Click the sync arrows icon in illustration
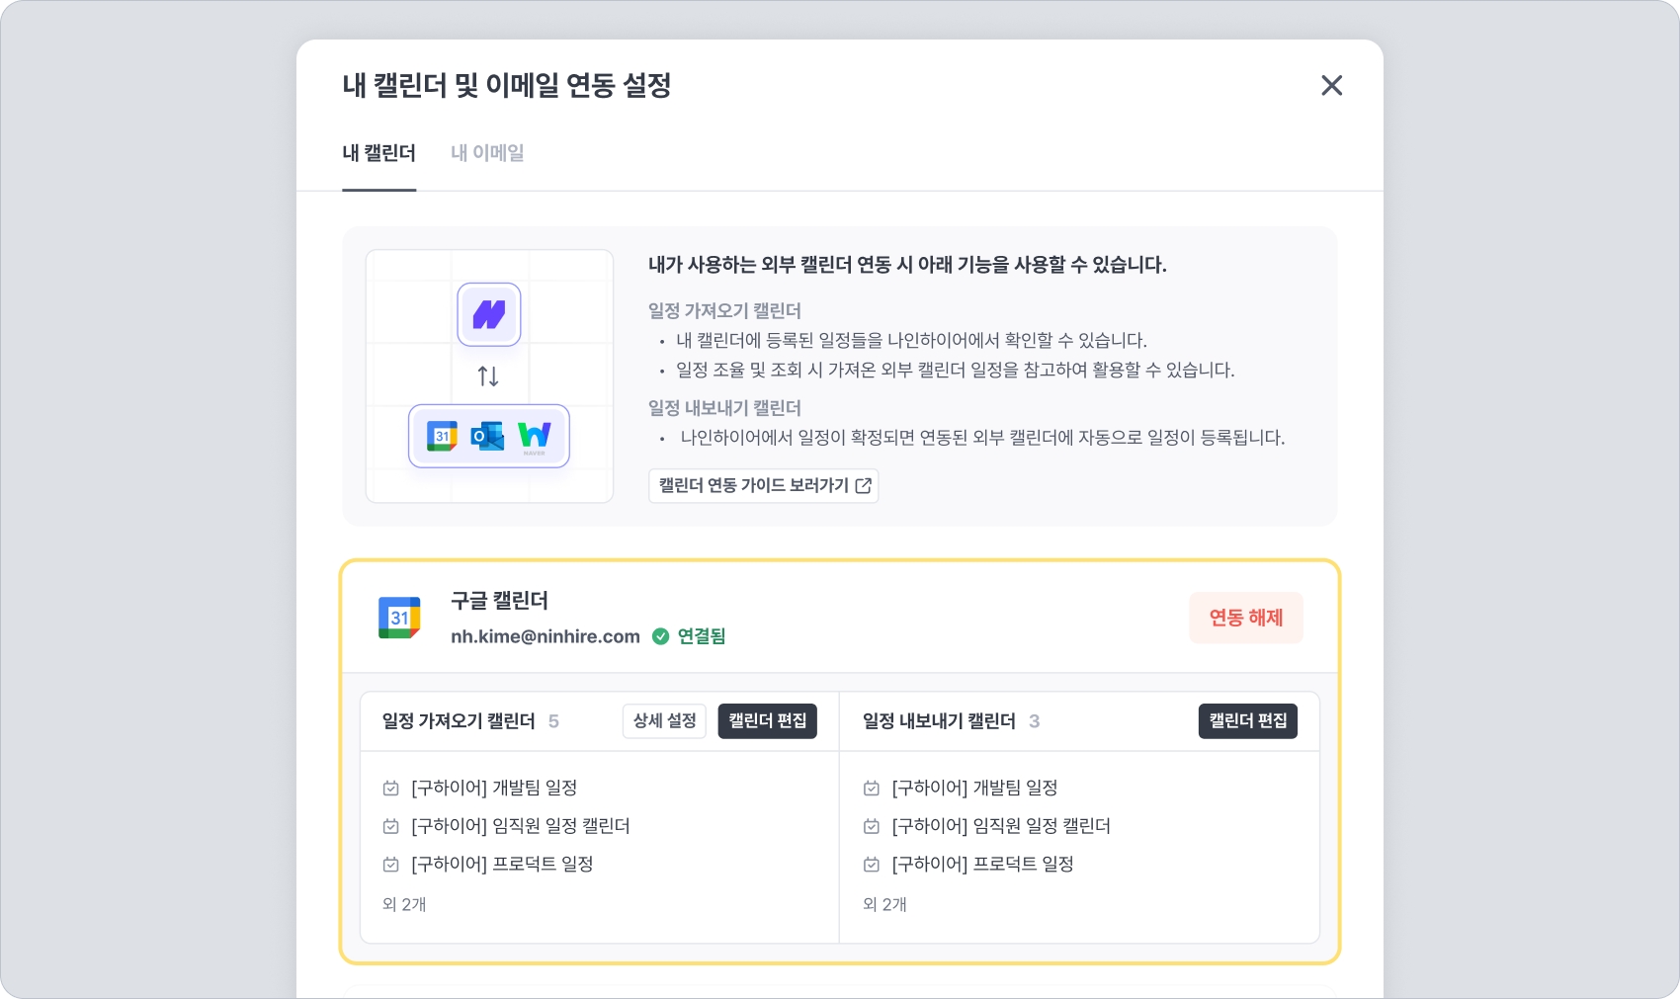 click(488, 376)
